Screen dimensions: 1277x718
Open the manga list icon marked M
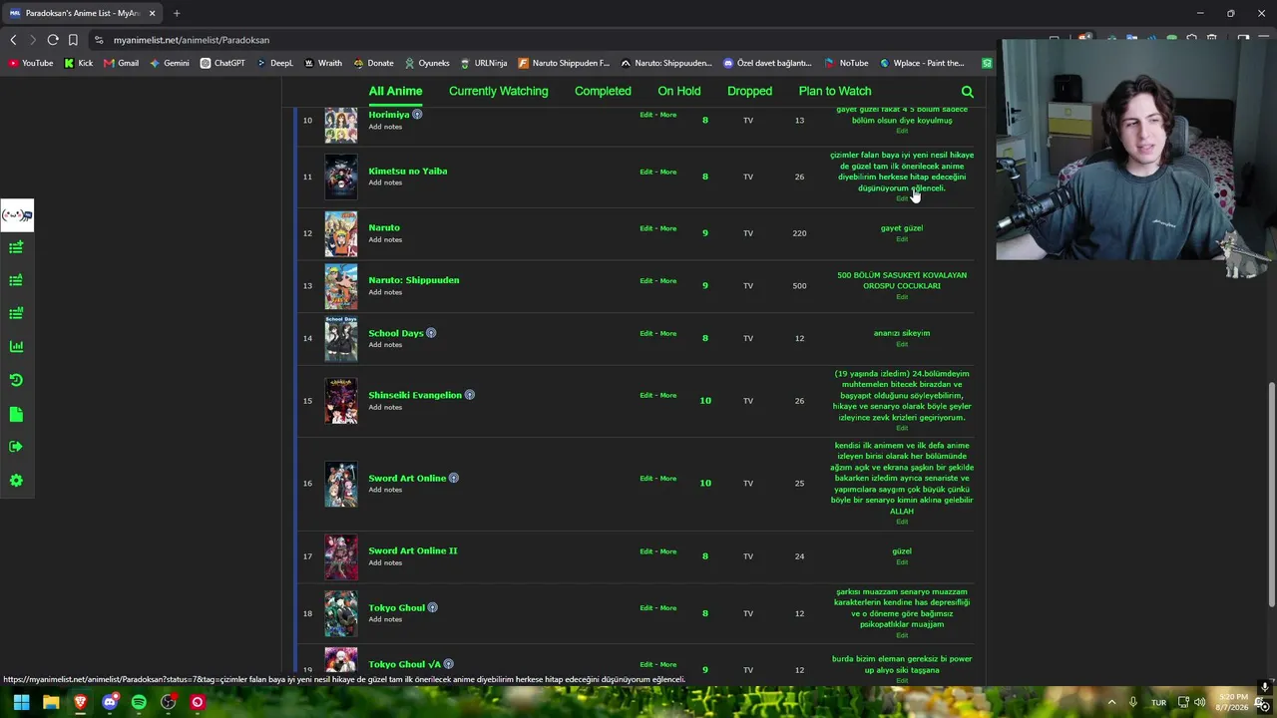coord(16,313)
